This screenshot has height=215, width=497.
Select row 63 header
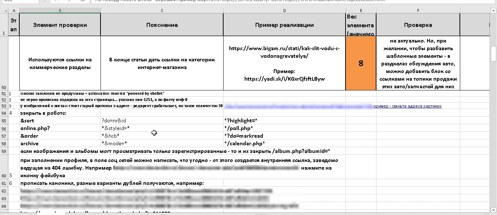(4, 199)
